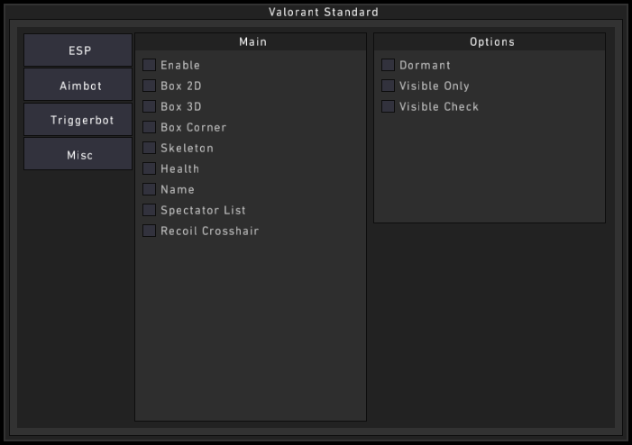Image resolution: width=632 pixels, height=445 pixels.
Task: Check the Recoil Crosshair checkbox
Action: click(x=150, y=231)
